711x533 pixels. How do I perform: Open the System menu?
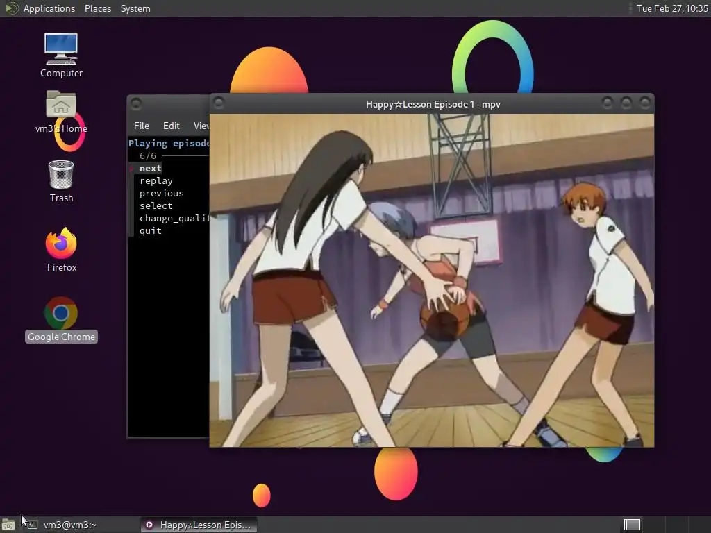coord(135,8)
